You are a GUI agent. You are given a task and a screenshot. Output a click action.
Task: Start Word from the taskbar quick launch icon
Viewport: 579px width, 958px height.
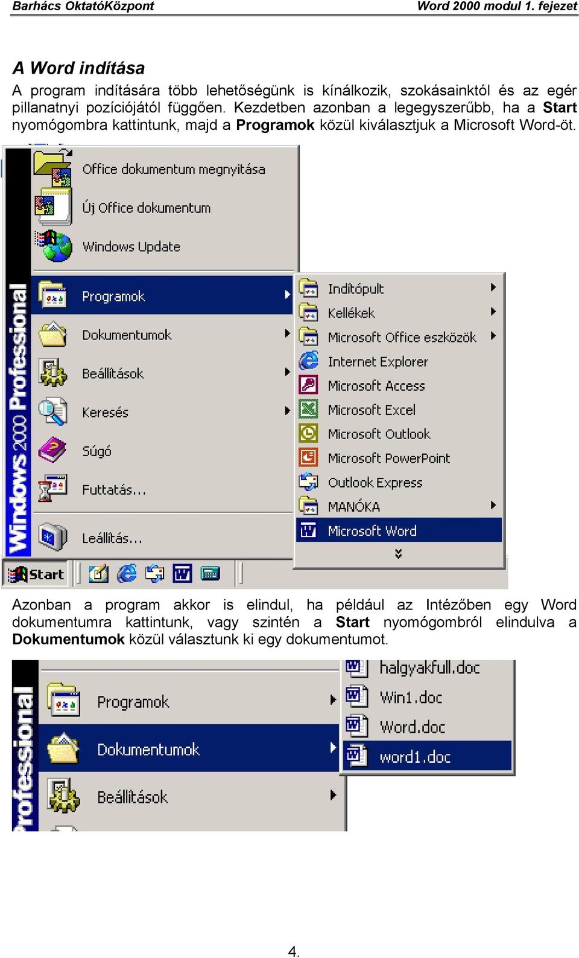tap(182, 573)
